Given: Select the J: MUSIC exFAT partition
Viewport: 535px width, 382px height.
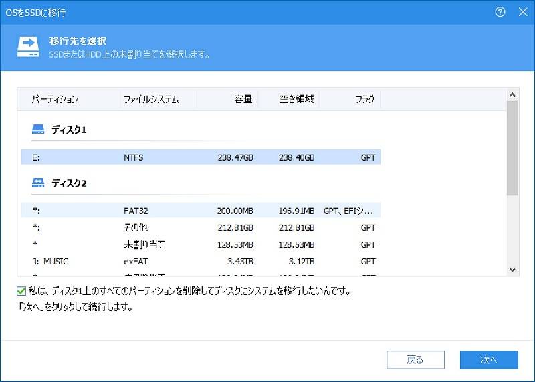Looking at the screenshot, I should tap(201, 261).
